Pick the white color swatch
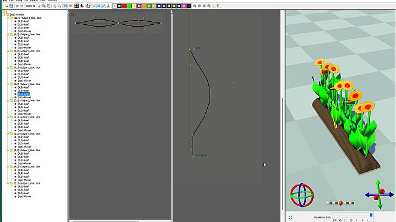This screenshot has height=222, width=396. [114, 6]
